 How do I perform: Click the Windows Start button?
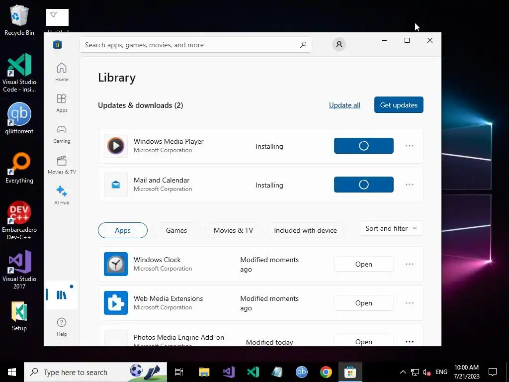[12, 372]
